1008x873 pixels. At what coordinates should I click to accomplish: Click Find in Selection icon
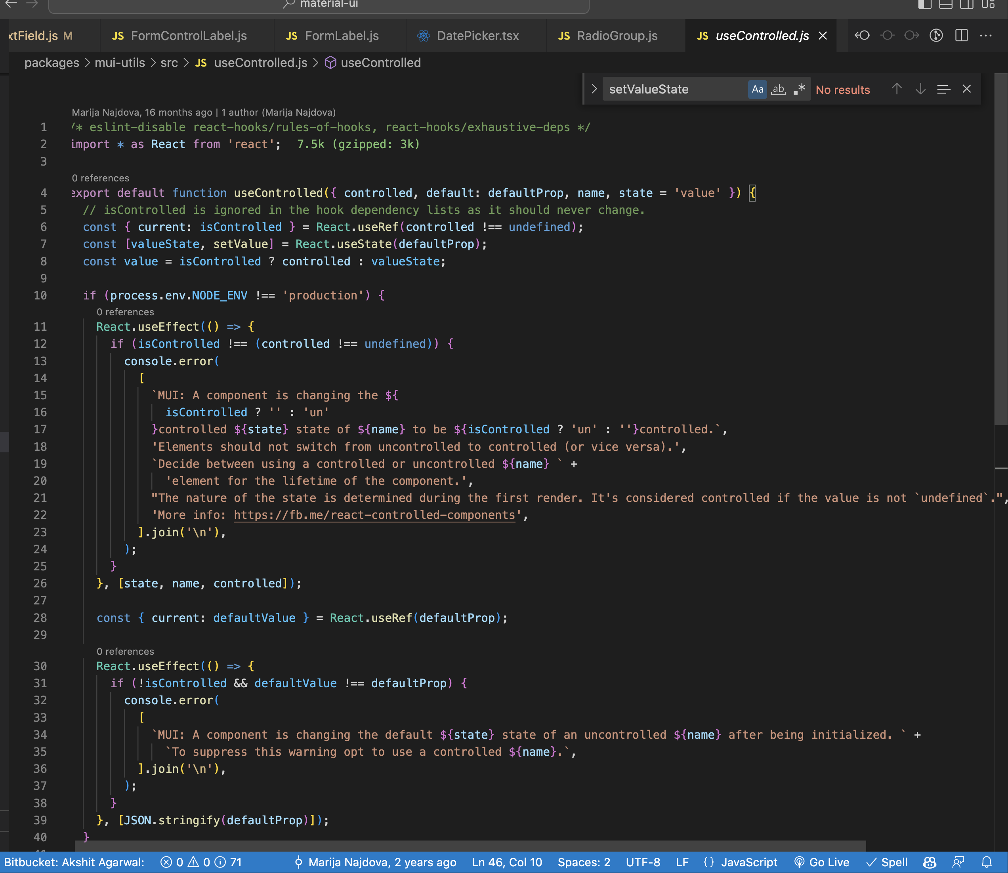point(943,89)
